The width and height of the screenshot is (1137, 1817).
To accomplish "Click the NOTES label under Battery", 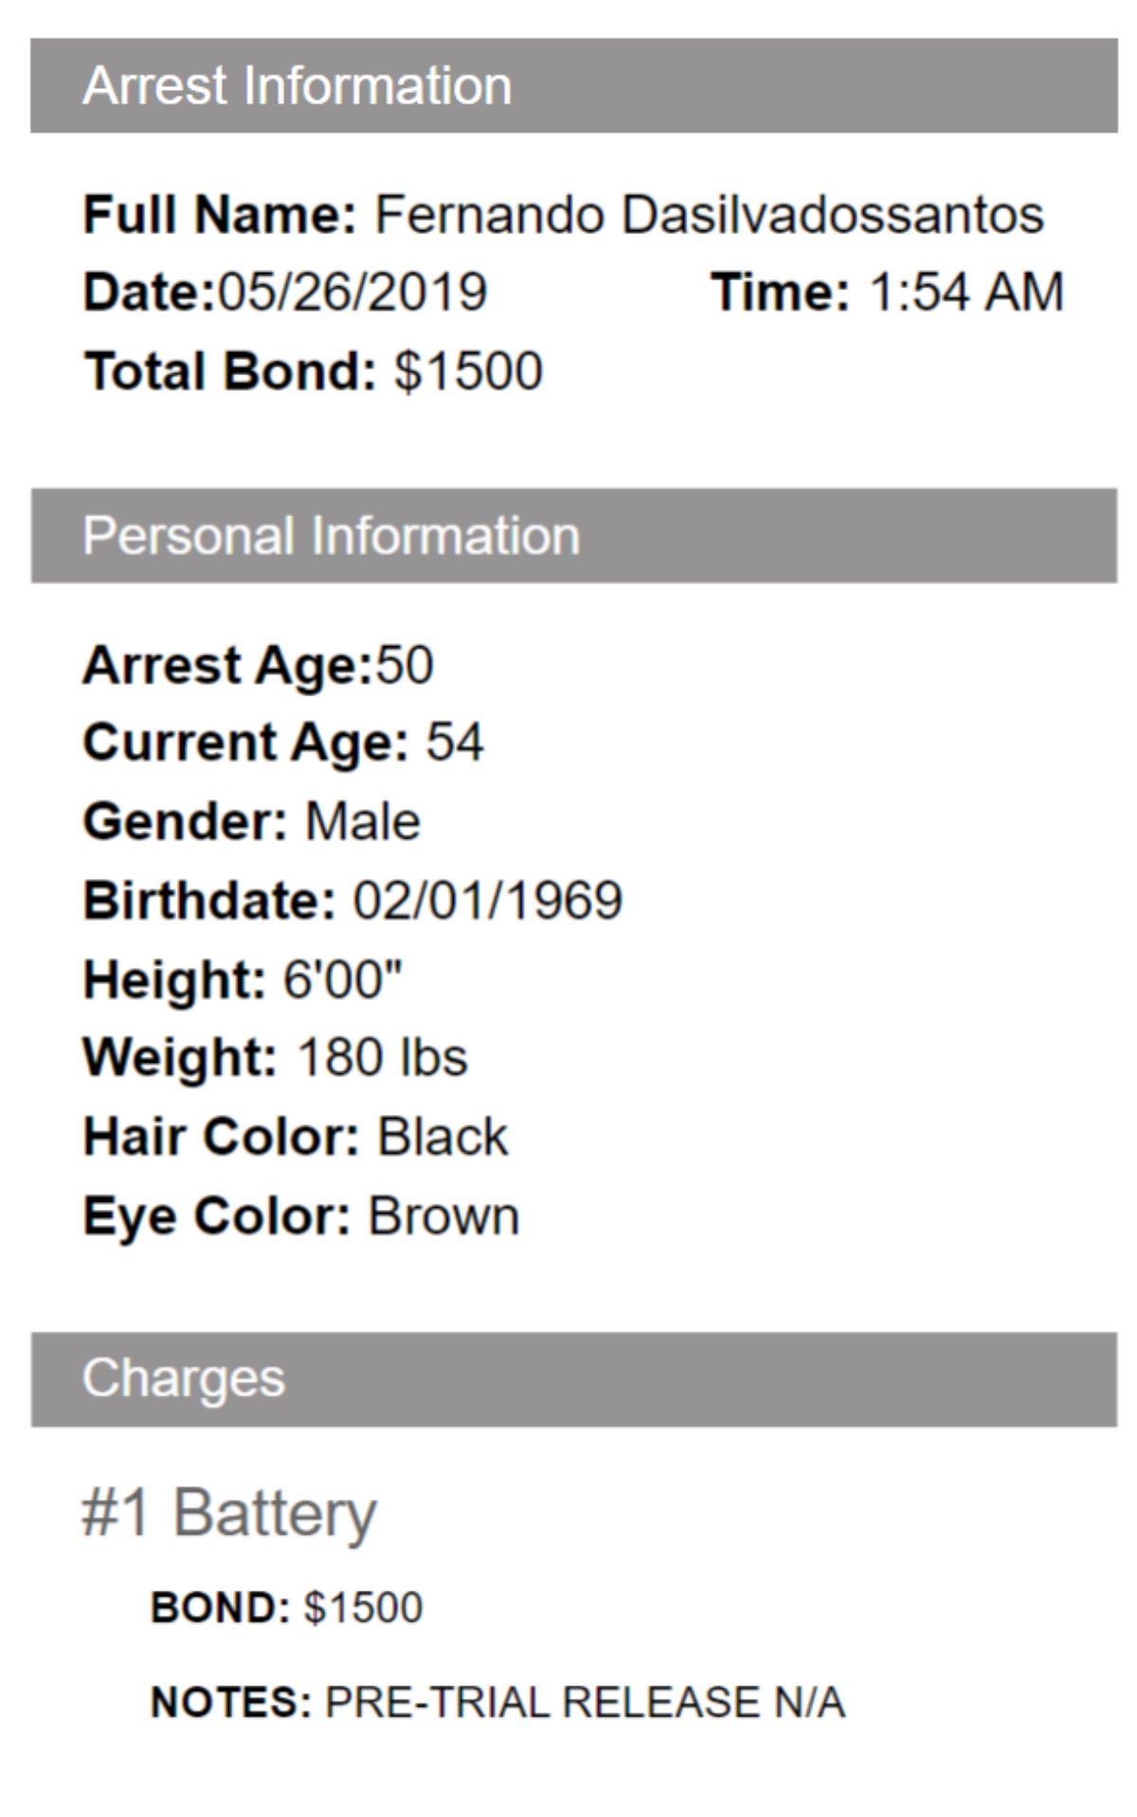I will coord(231,1702).
